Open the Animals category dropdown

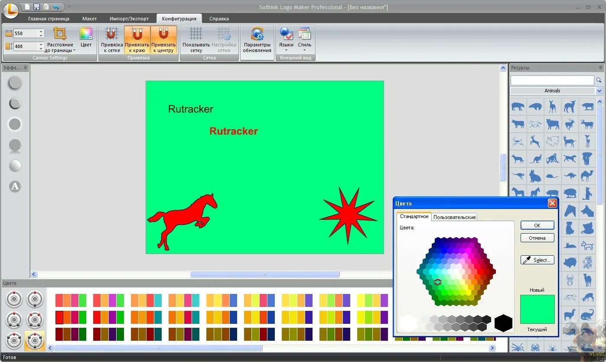coord(599,90)
